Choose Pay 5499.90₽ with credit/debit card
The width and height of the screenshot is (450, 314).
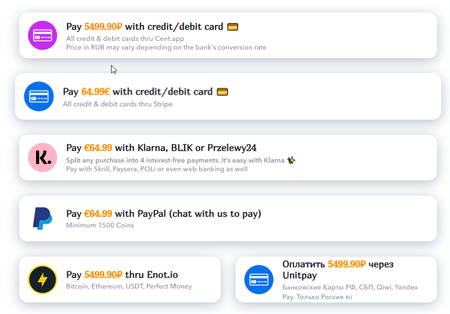(x=144, y=27)
